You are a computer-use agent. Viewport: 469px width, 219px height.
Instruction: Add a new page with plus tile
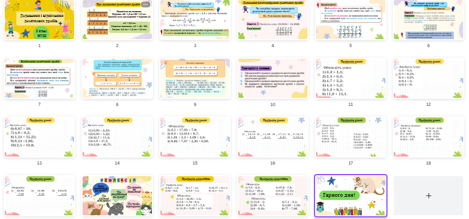(428, 196)
